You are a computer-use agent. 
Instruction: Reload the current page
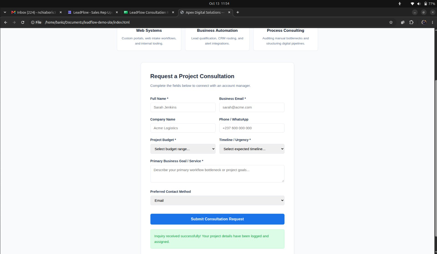pos(23,22)
